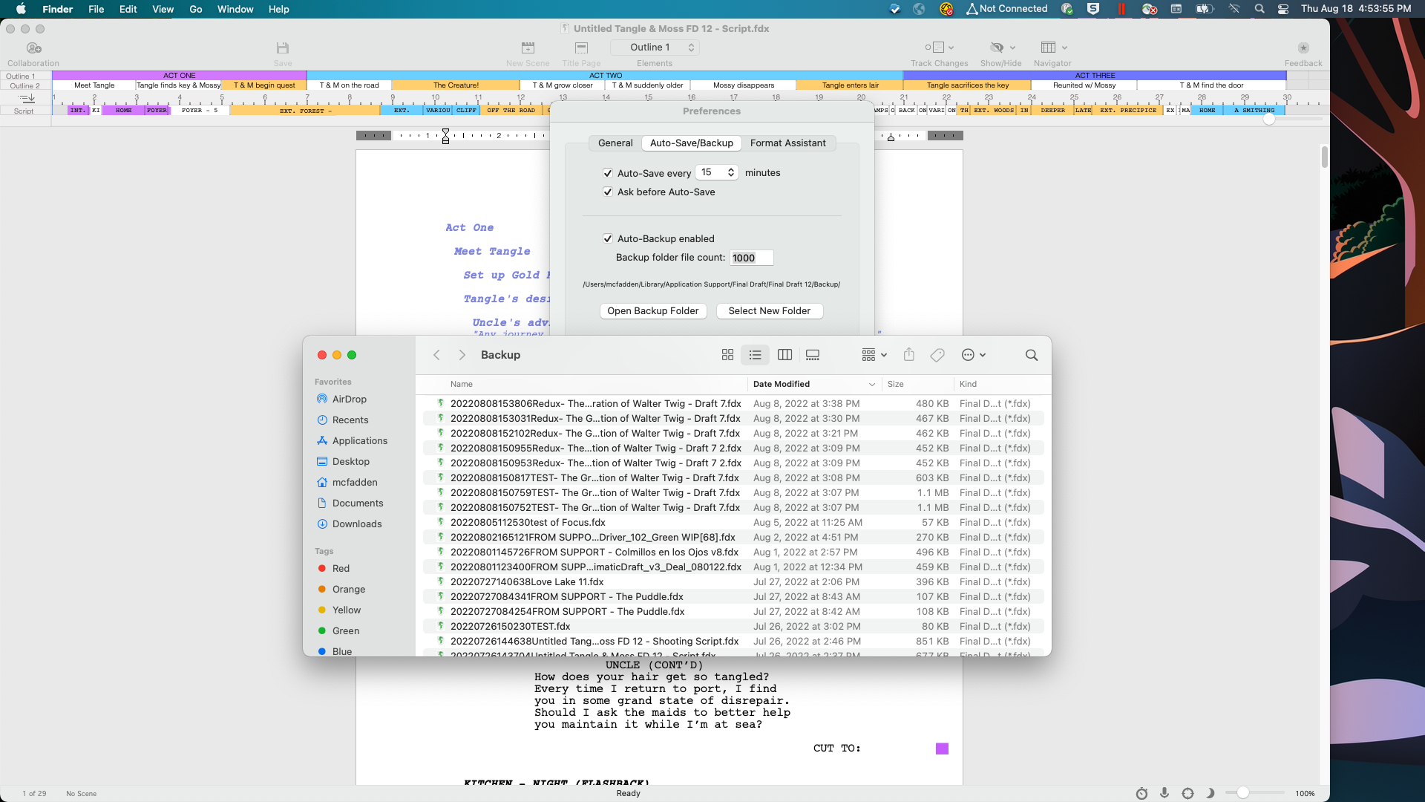
Task: Open the Title Page icon
Action: [581, 48]
